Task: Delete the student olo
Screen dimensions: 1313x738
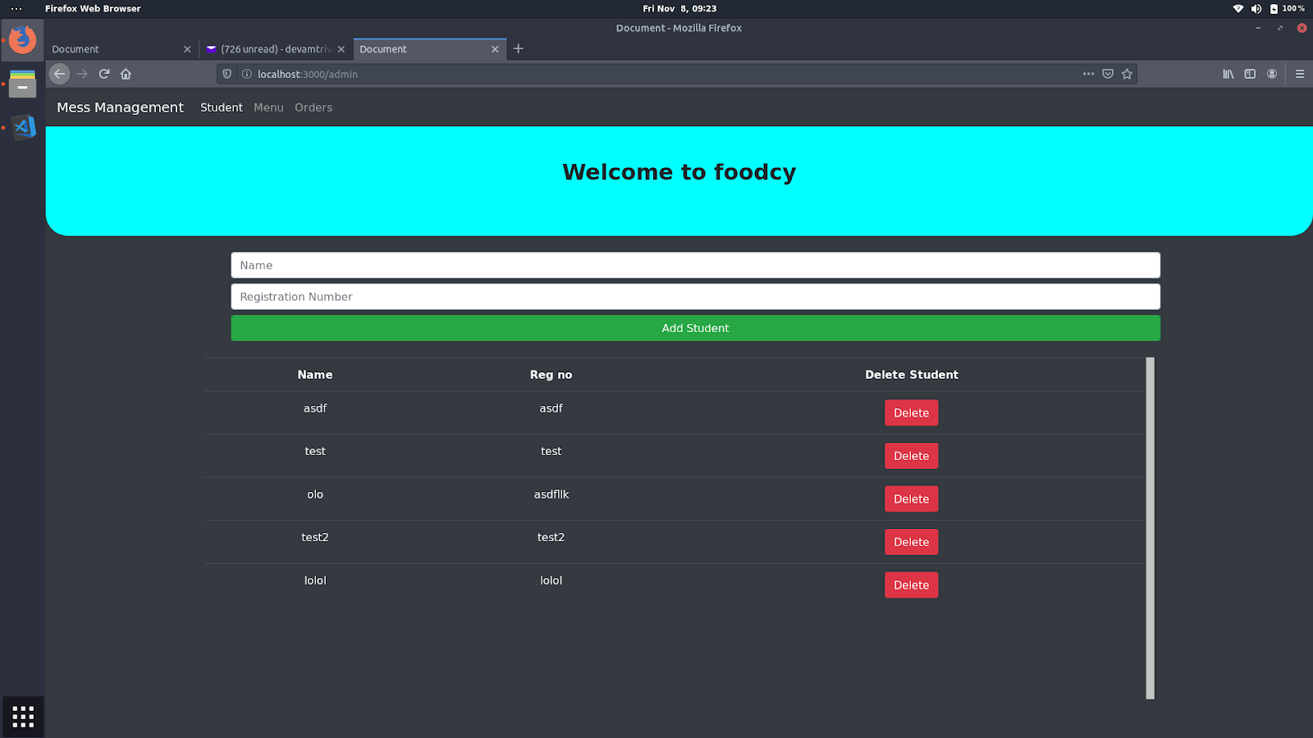Action: pyautogui.click(x=911, y=499)
